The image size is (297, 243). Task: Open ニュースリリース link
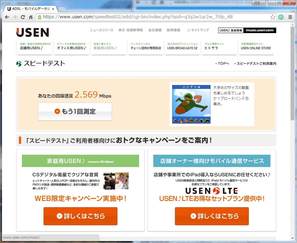tap(102, 30)
